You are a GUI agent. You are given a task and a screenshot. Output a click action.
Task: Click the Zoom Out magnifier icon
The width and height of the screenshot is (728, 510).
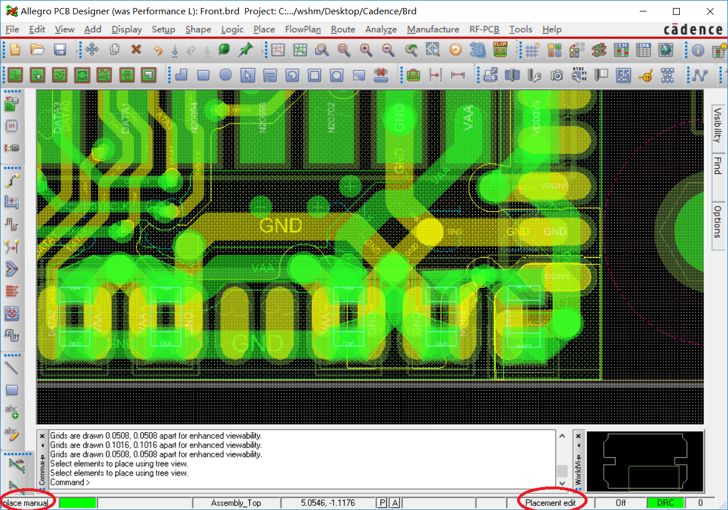coord(388,50)
